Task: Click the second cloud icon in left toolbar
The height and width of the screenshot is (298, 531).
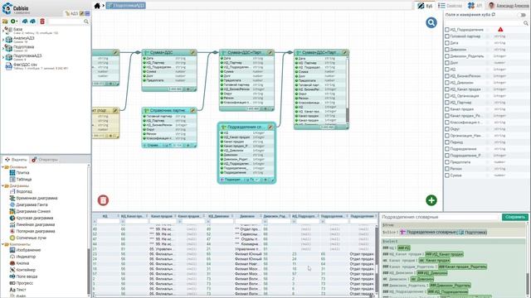Action: 32,22
